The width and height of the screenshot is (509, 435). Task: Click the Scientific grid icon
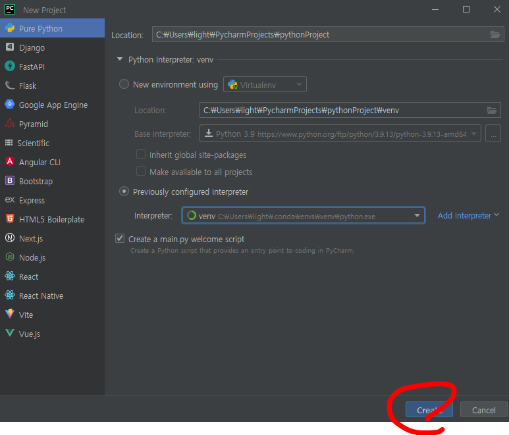(x=9, y=143)
